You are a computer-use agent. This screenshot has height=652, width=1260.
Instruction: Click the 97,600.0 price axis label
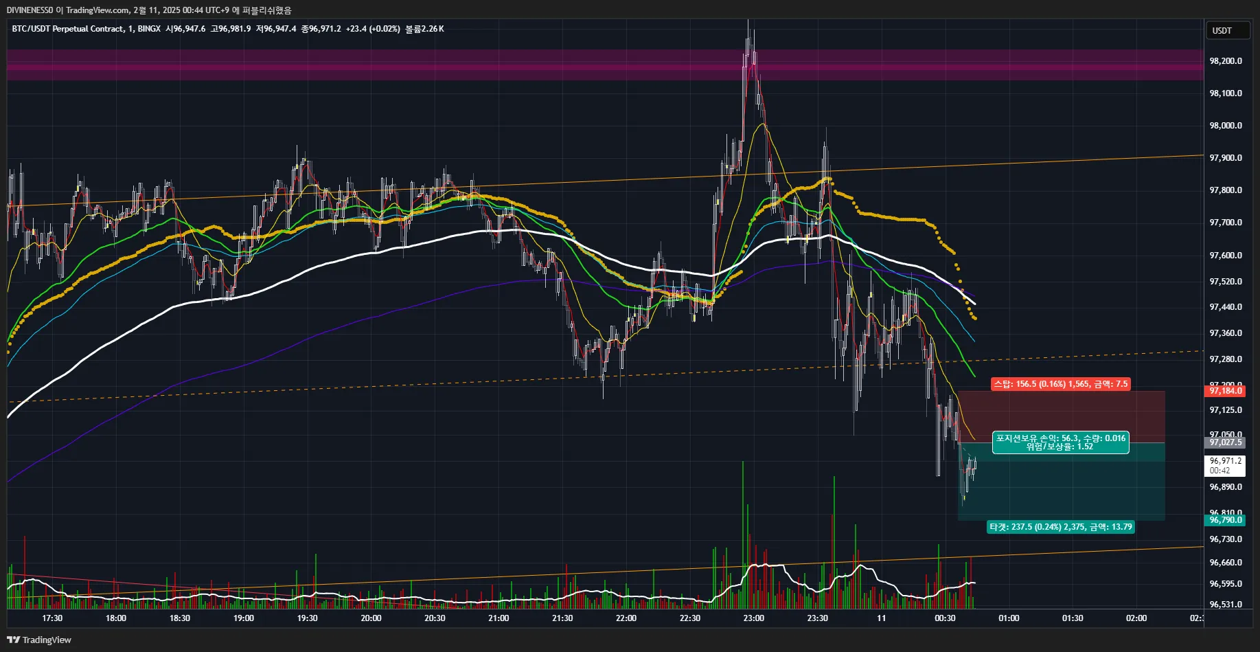(1226, 256)
